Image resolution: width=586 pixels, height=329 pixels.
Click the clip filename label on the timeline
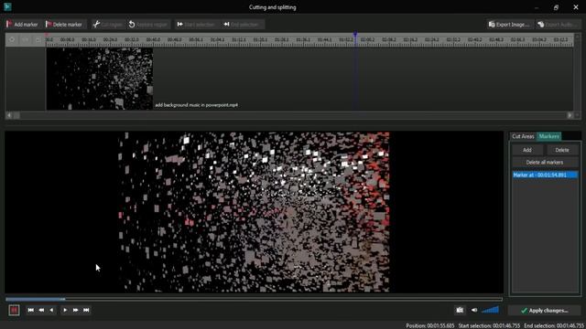[x=197, y=105]
